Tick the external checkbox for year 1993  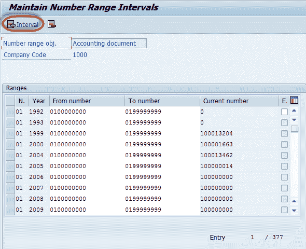click(x=284, y=123)
